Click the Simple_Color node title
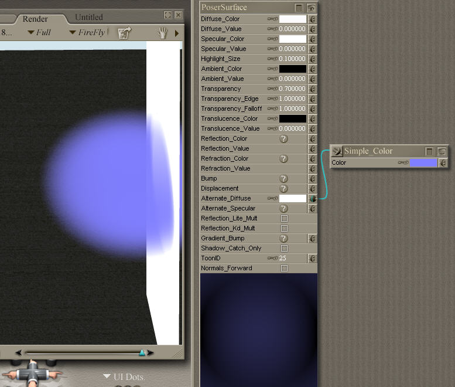 (x=368, y=151)
